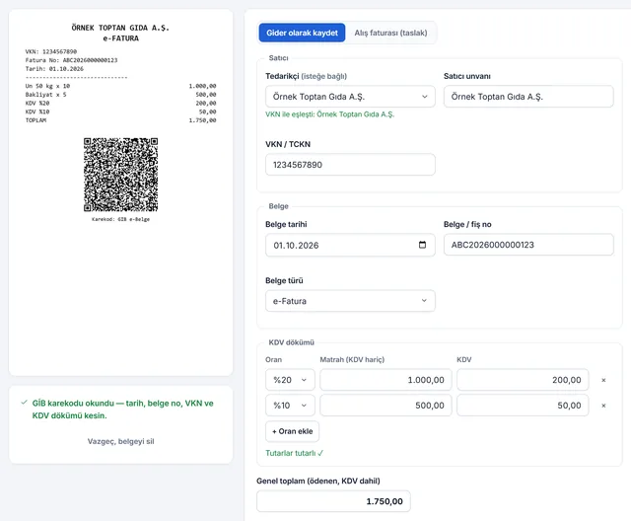631x521 pixels.
Task: Edit the 1.000,00 matrah field
Action: pyautogui.click(x=386, y=380)
